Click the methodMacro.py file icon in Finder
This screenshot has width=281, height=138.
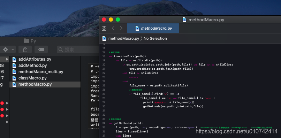14,84
